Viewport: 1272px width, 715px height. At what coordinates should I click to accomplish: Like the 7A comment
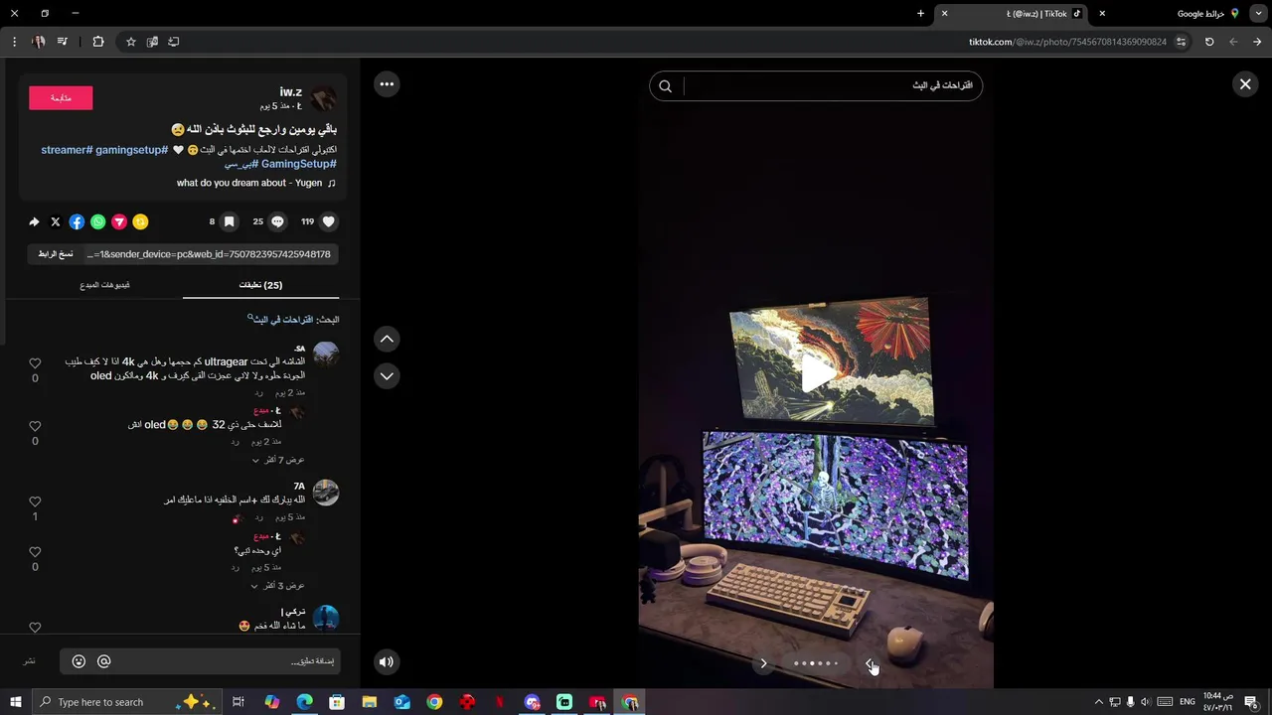pyautogui.click(x=35, y=501)
